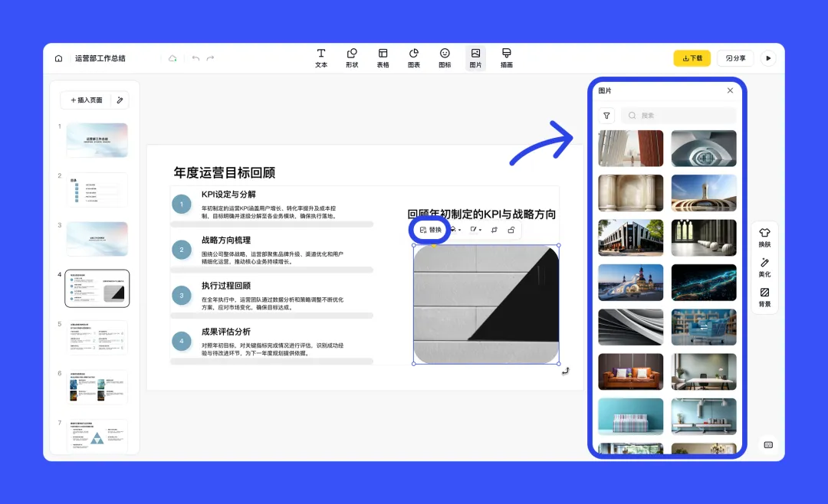Click the search field in image panel

(678, 115)
